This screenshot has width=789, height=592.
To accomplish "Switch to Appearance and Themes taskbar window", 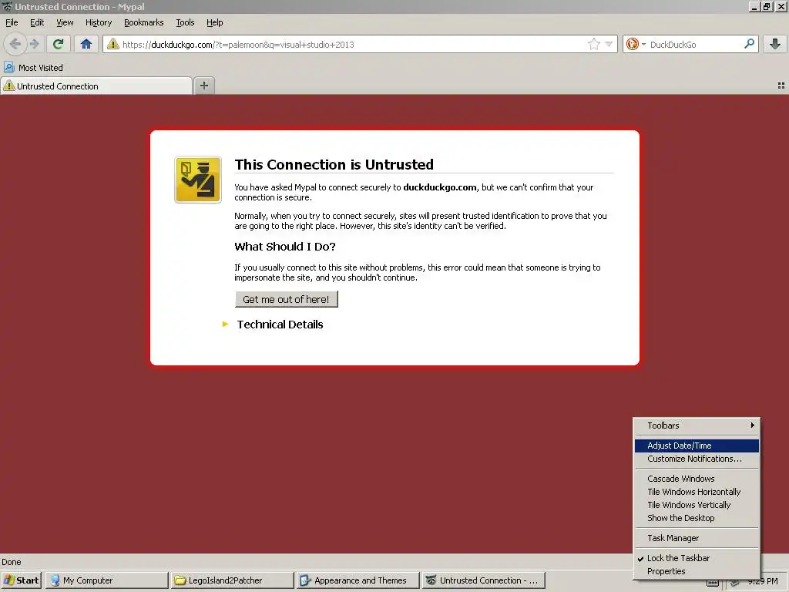I will [358, 580].
